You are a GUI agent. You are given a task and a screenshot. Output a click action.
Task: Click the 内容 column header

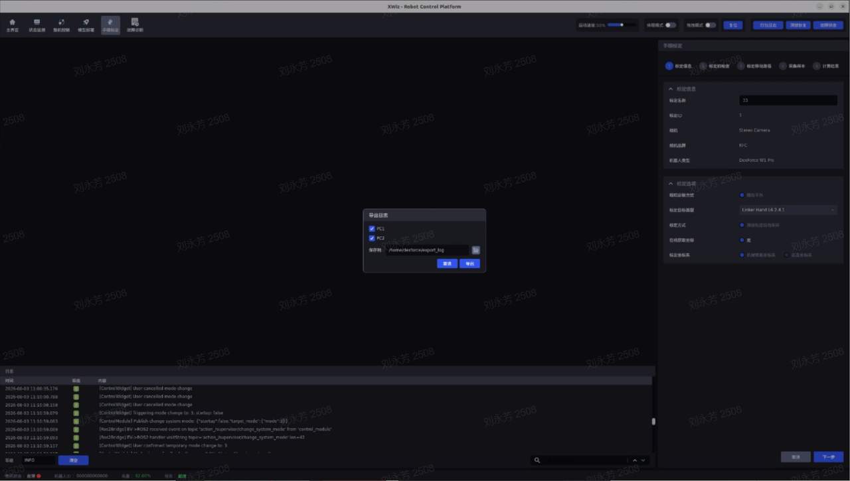(x=102, y=381)
